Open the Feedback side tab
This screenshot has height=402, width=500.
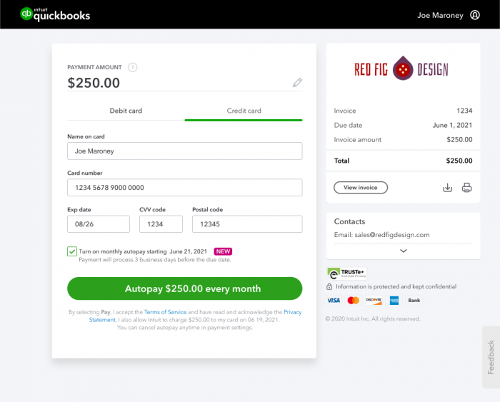pyautogui.click(x=491, y=357)
